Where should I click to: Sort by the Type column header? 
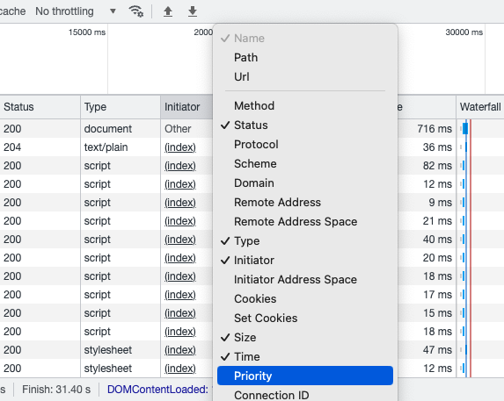tap(121, 107)
